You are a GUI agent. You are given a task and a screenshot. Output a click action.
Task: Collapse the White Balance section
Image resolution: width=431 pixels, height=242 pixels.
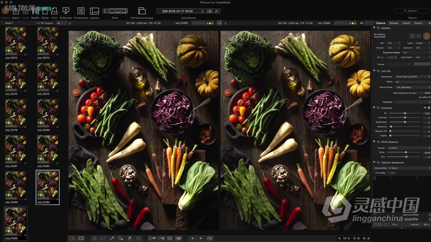[374, 142]
